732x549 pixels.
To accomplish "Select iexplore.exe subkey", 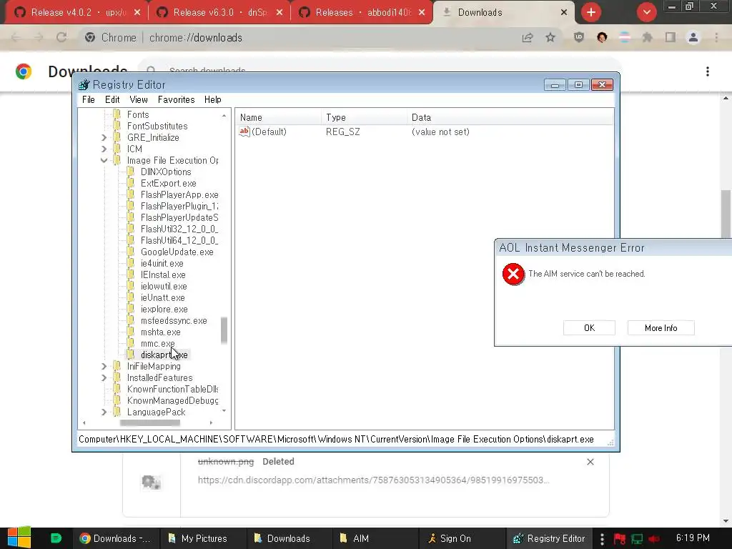I will pos(164,309).
